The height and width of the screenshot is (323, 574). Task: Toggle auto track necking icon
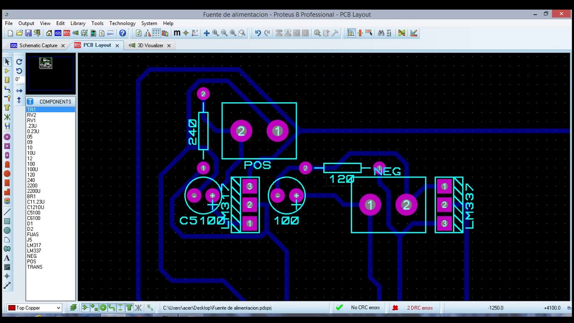point(360,33)
